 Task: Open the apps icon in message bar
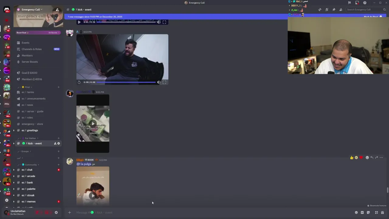(x=376, y=212)
